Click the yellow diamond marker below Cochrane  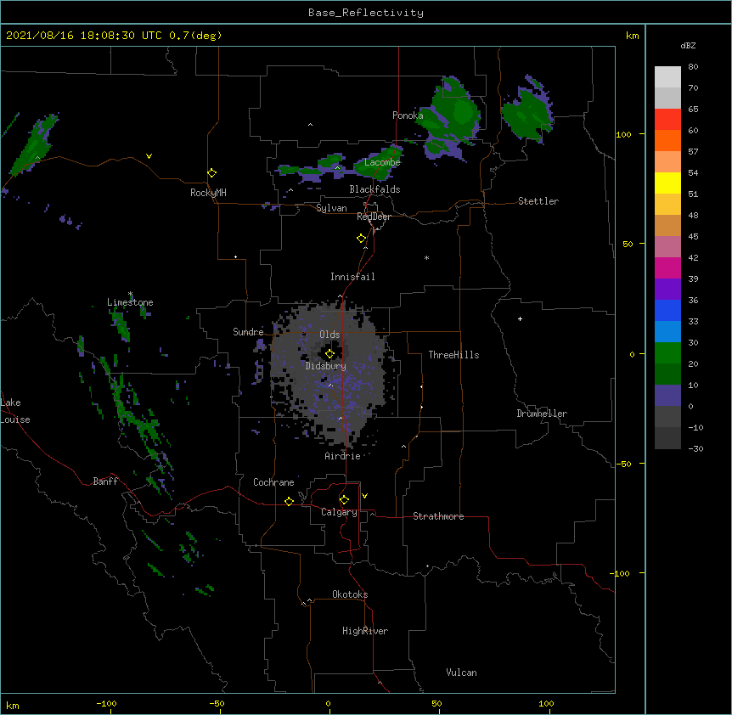click(x=289, y=501)
